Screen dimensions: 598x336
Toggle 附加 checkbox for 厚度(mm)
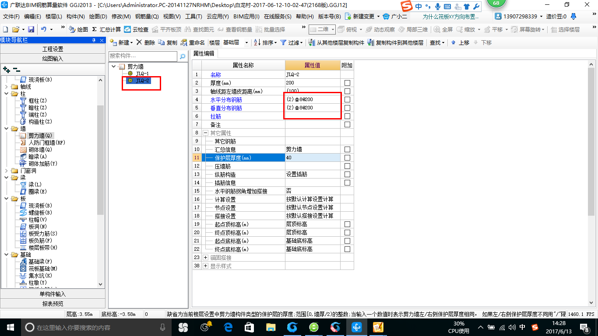[x=347, y=83]
